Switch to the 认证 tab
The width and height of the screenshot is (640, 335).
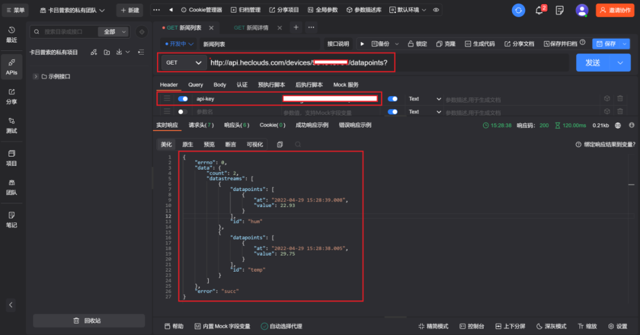242,85
